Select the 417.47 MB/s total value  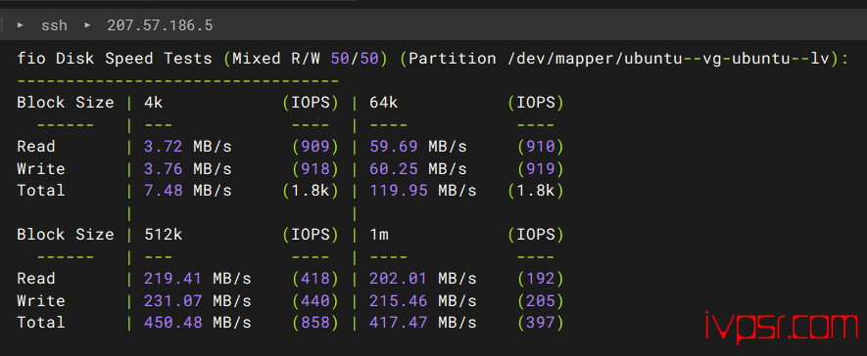[x=422, y=323]
